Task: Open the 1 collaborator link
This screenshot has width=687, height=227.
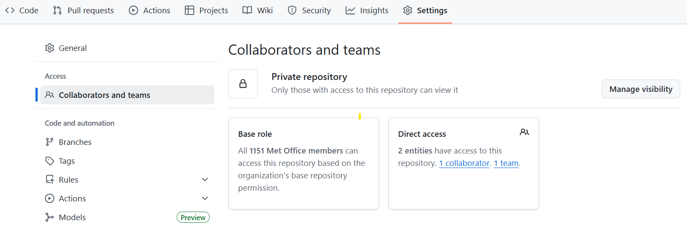Action: [x=464, y=163]
